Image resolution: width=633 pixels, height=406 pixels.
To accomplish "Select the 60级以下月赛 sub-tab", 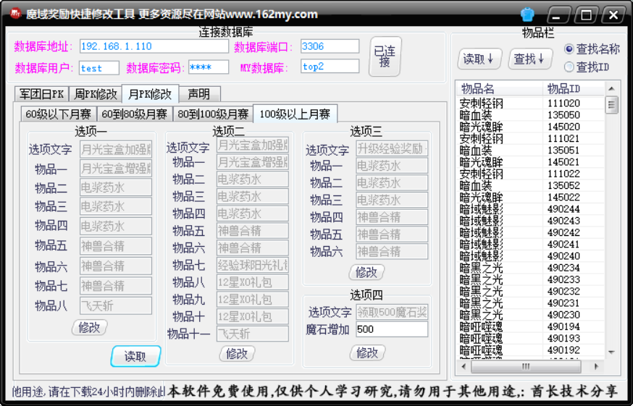I will [x=59, y=114].
